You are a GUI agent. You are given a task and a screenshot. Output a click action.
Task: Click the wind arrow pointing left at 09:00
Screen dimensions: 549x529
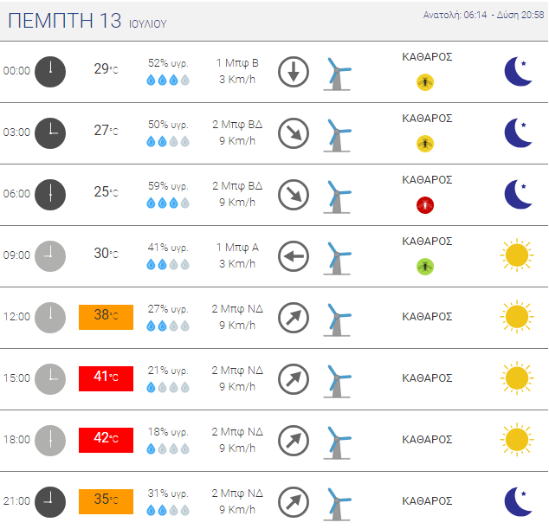click(x=294, y=256)
